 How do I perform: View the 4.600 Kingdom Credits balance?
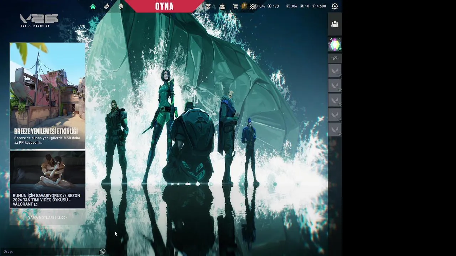[x=319, y=6]
